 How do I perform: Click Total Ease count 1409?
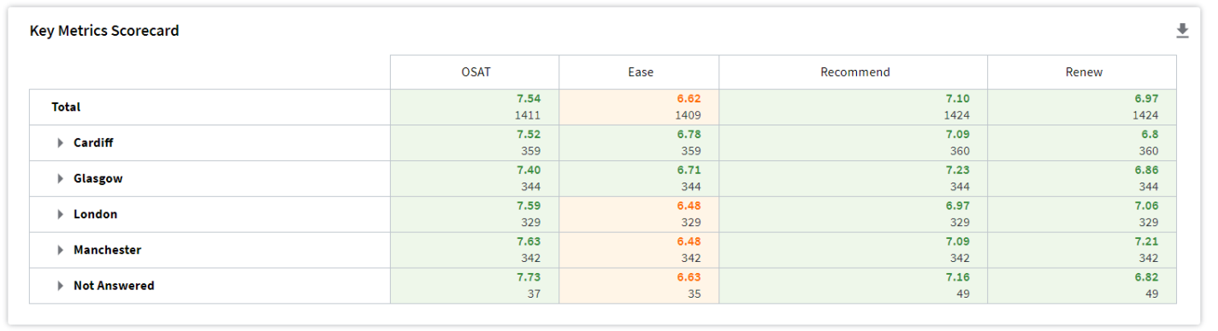tap(688, 115)
